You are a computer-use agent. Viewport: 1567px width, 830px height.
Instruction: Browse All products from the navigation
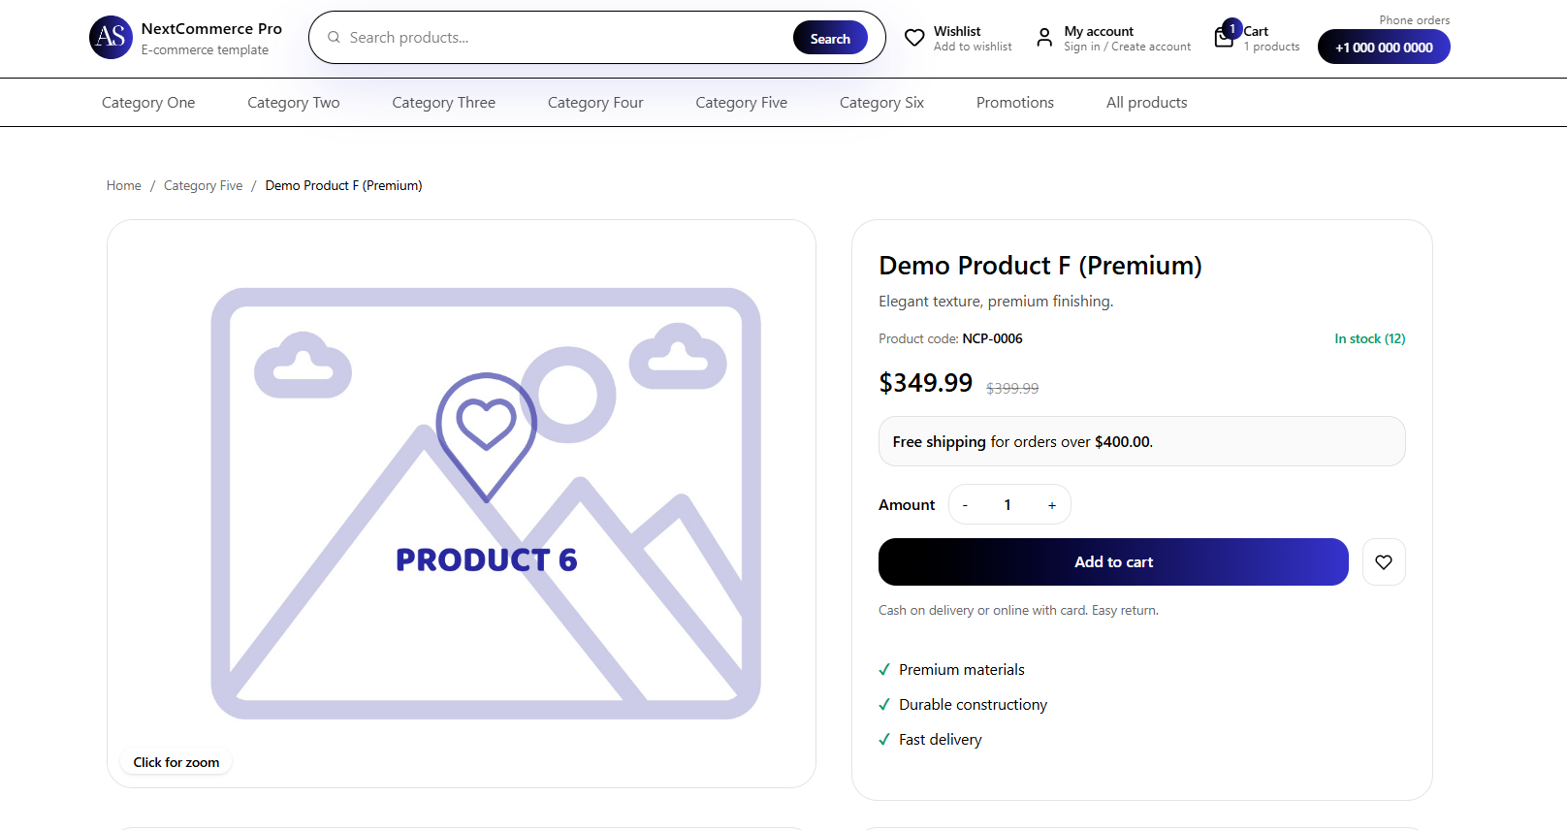[x=1146, y=102]
